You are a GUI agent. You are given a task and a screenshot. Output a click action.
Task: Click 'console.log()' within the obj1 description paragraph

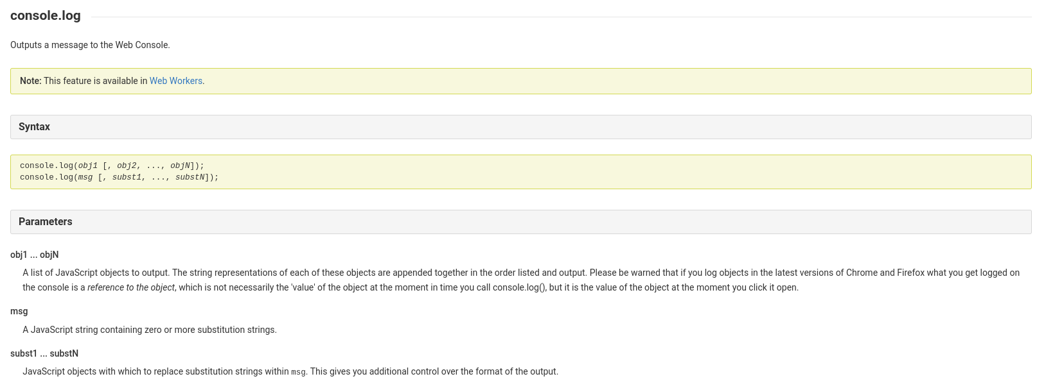tap(519, 287)
